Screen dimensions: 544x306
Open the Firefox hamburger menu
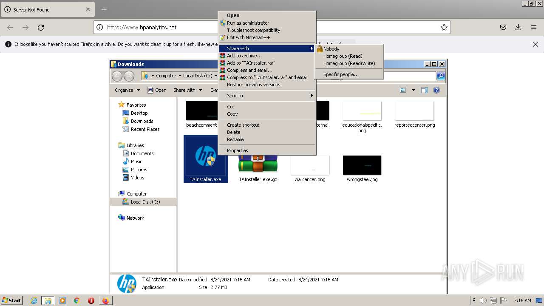pos(534,27)
